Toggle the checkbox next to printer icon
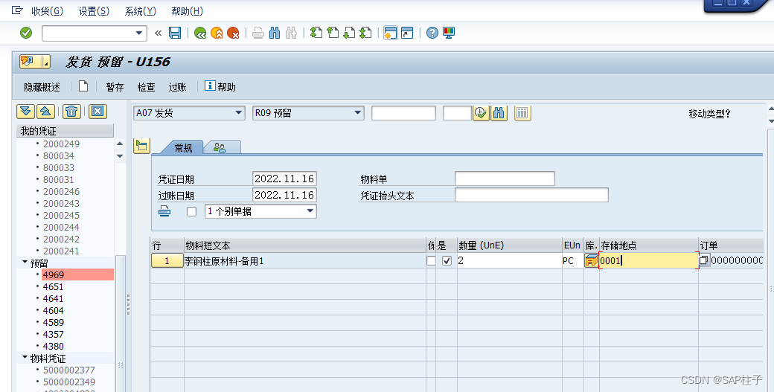774x392 pixels. pyautogui.click(x=191, y=211)
